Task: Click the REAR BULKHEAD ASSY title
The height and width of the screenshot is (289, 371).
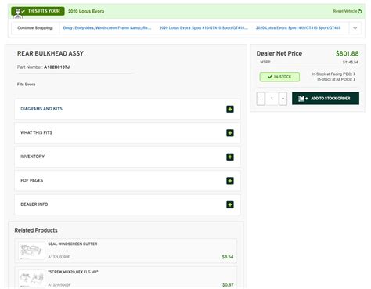Action: click(50, 53)
